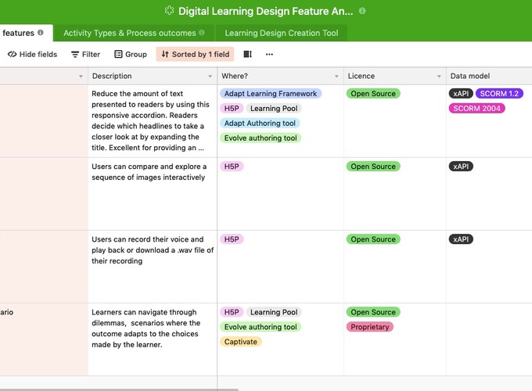Select H5P tag in scenario row
This screenshot has height=391, width=532.
232,312
